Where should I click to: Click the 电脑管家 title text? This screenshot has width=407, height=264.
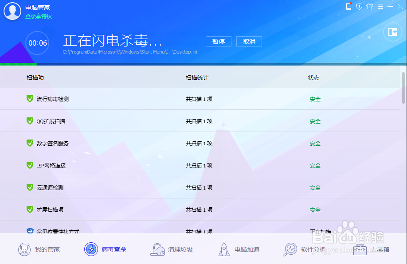click(x=38, y=8)
